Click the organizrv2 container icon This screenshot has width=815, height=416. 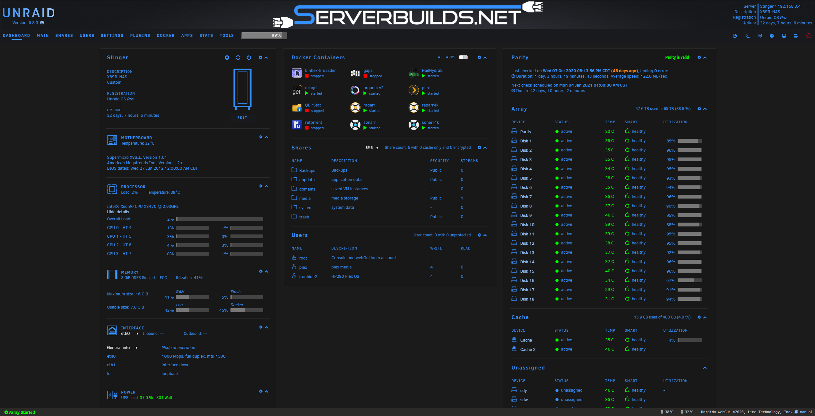click(355, 90)
